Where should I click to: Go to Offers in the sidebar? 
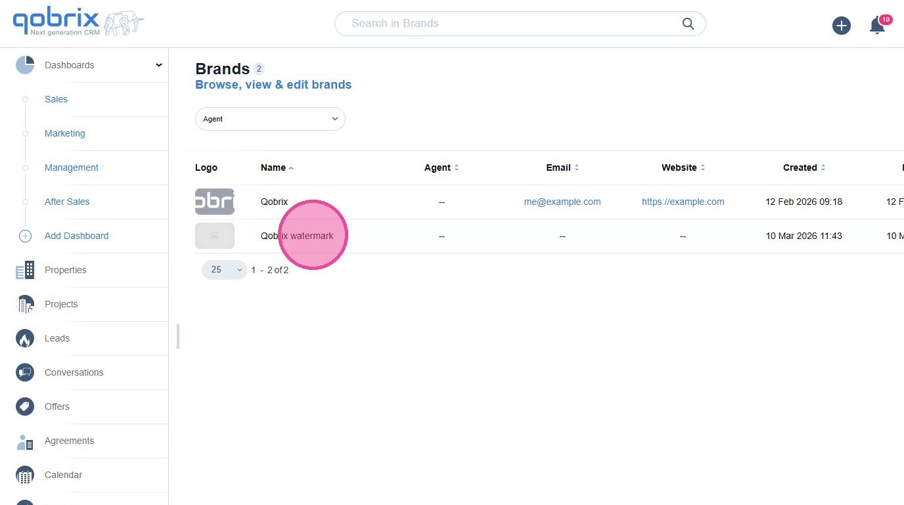[x=57, y=406]
